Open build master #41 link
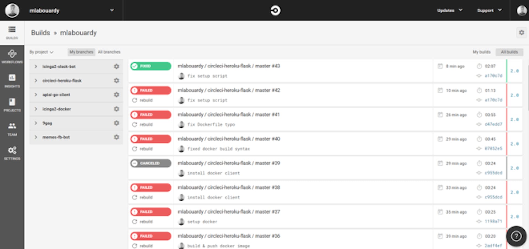 (x=229, y=114)
